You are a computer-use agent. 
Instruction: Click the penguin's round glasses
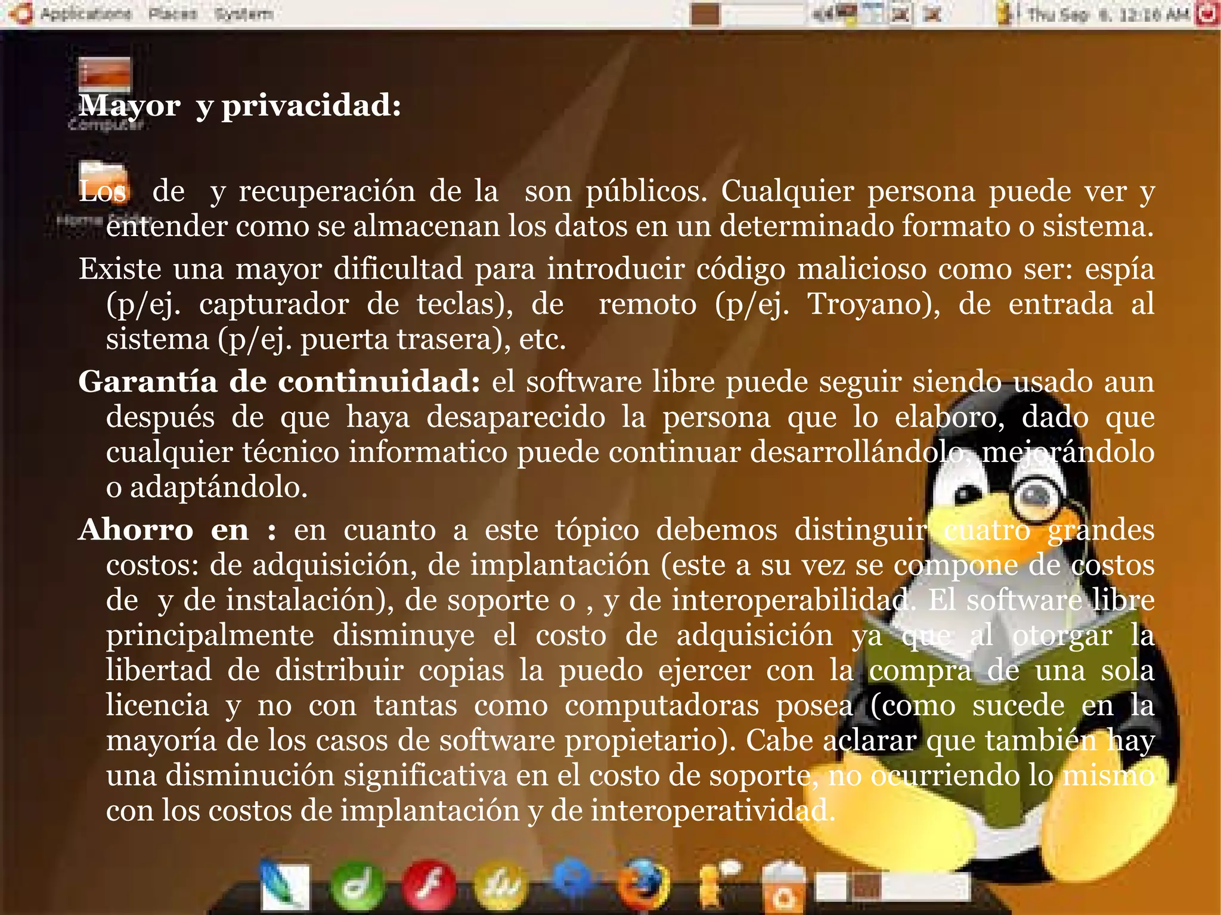tap(1036, 500)
